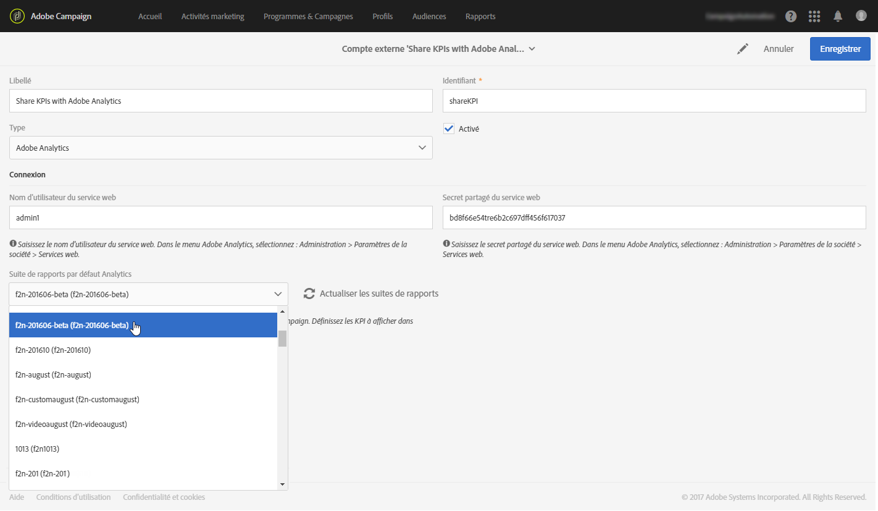Choose the f2n-august report suite

pyautogui.click(x=143, y=374)
